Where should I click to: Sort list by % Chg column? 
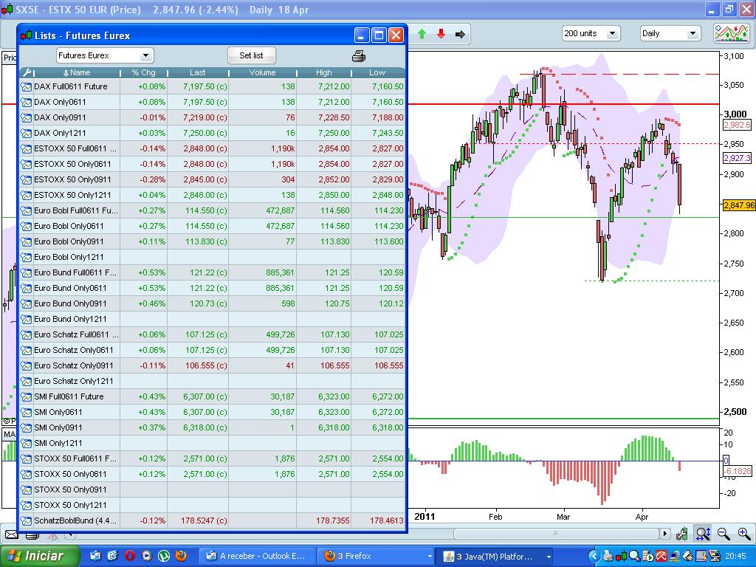144,73
